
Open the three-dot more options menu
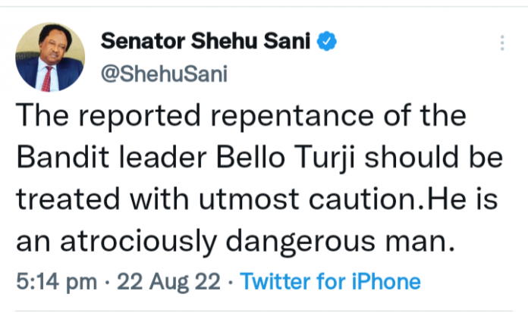(x=502, y=43)
